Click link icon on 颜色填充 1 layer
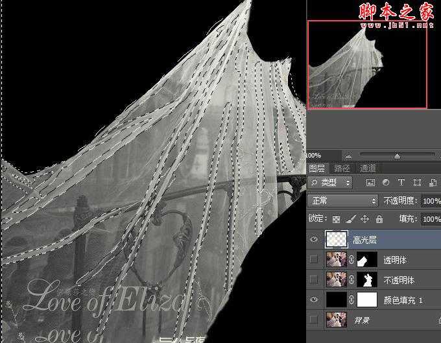441x343 pixels. click(352, 300)
